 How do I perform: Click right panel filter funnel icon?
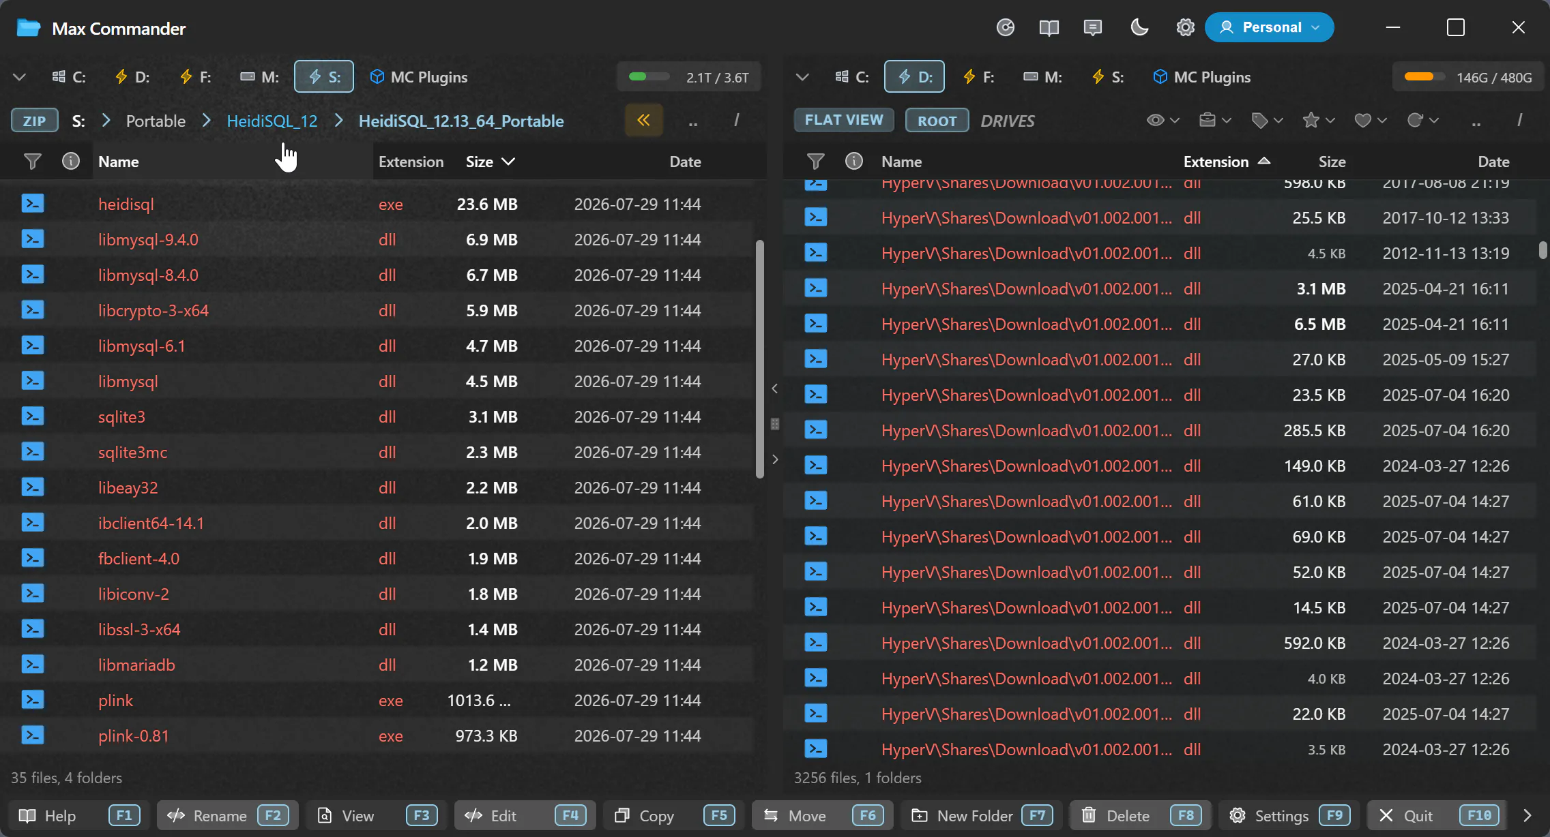coord(815,162)
